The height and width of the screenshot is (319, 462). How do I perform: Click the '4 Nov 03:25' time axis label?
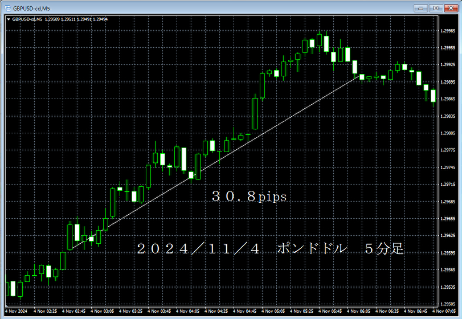(x=130, y=311)
